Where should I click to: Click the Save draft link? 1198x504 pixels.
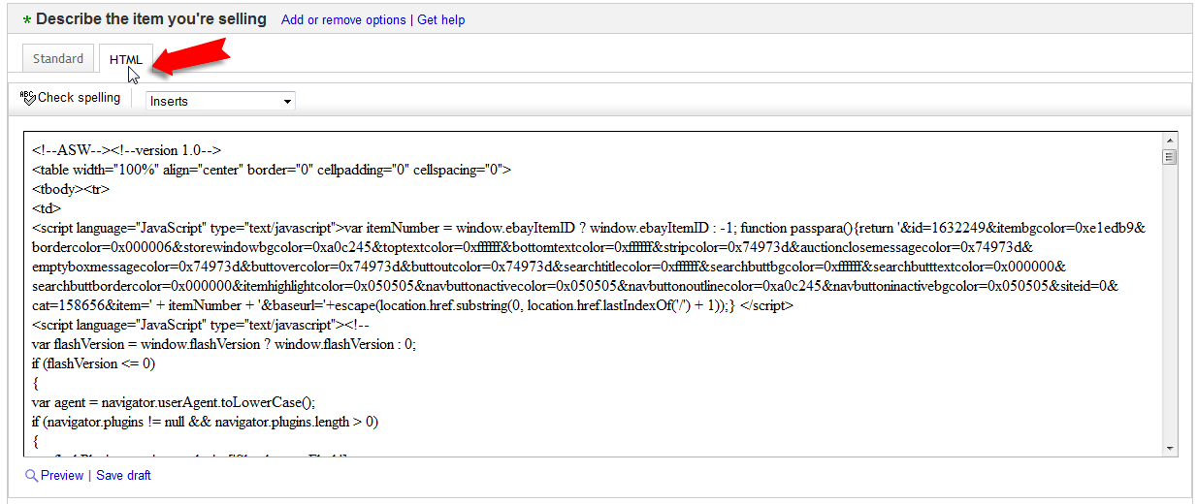pos(123,476)
